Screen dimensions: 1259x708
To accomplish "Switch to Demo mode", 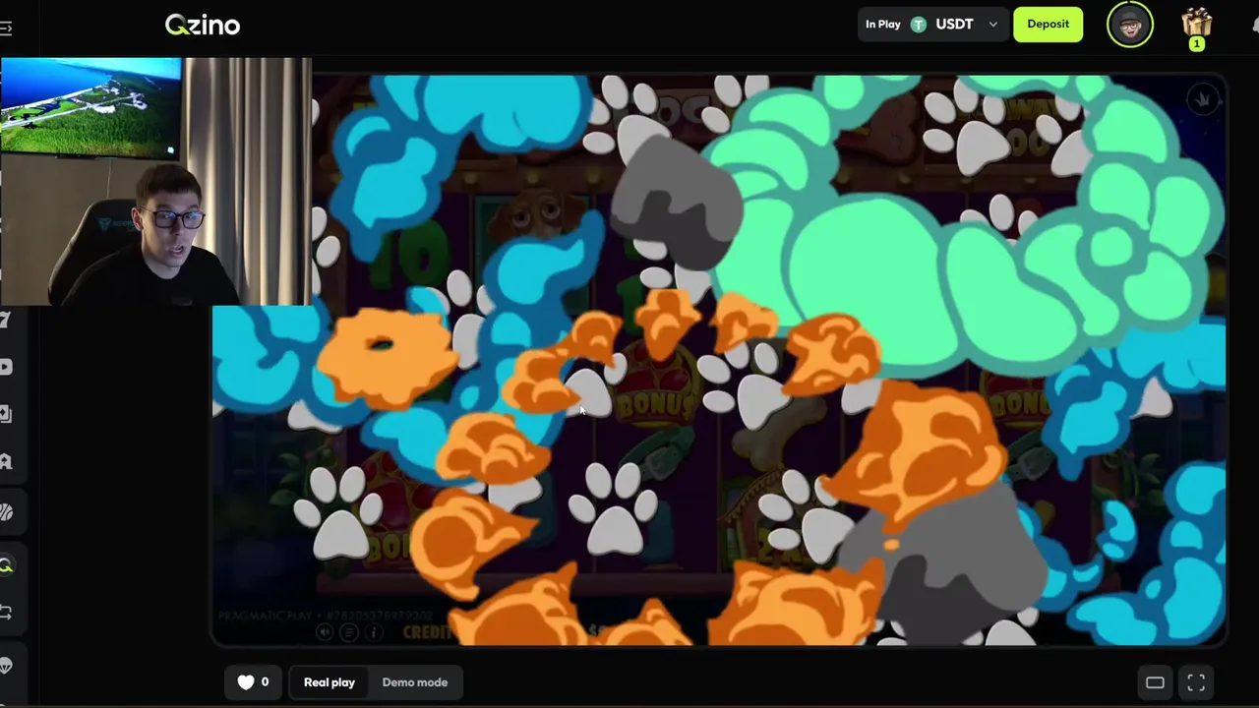I will click(x=414, y=682).
